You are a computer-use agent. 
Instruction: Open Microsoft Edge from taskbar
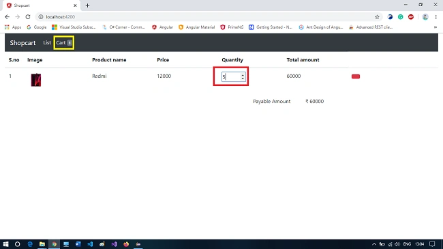(x=30, y=244)
